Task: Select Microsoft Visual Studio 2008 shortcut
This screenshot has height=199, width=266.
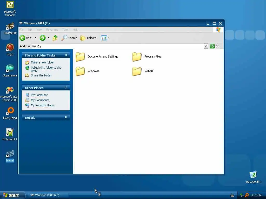Action: coord(9,94)
